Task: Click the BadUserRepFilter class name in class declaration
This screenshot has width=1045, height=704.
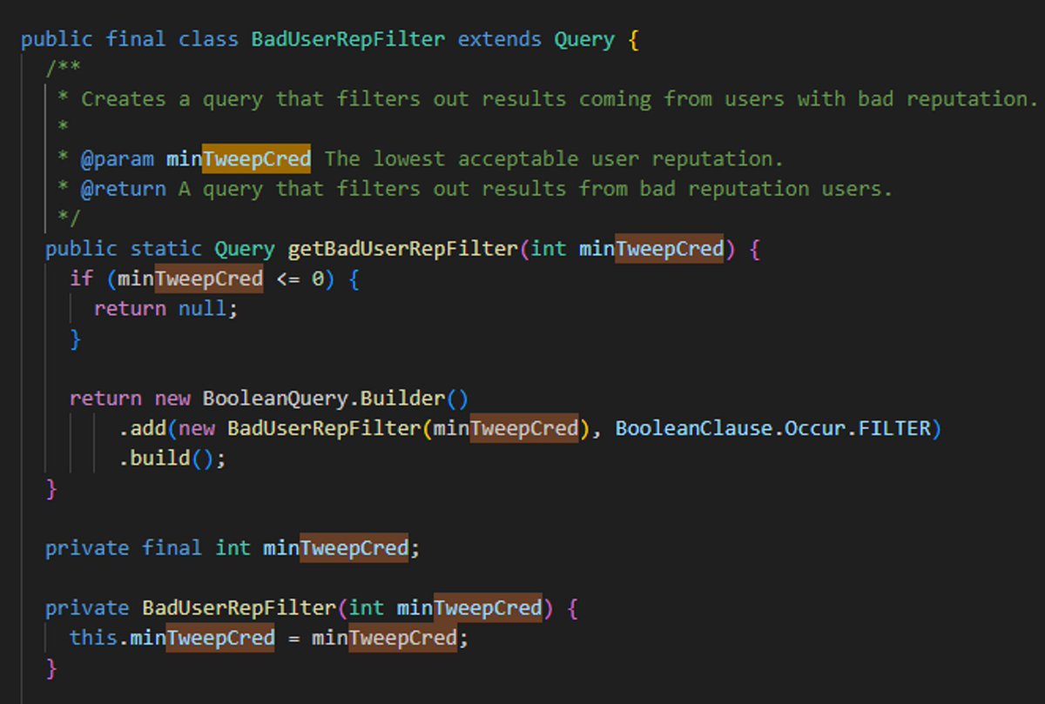Action: click(x=348, y=40)
